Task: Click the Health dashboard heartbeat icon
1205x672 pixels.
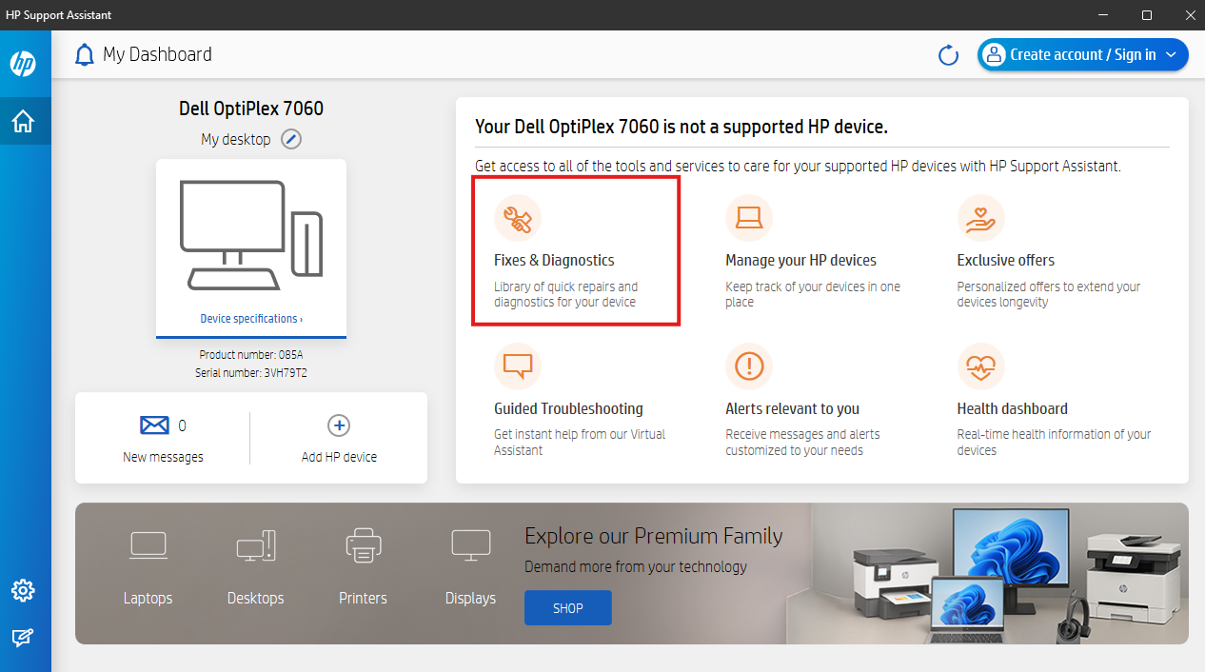Action: point(981,366)
